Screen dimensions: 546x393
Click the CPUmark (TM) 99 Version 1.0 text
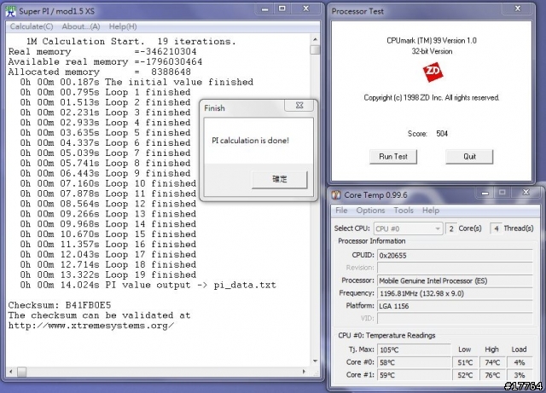[x=432, y=41]
